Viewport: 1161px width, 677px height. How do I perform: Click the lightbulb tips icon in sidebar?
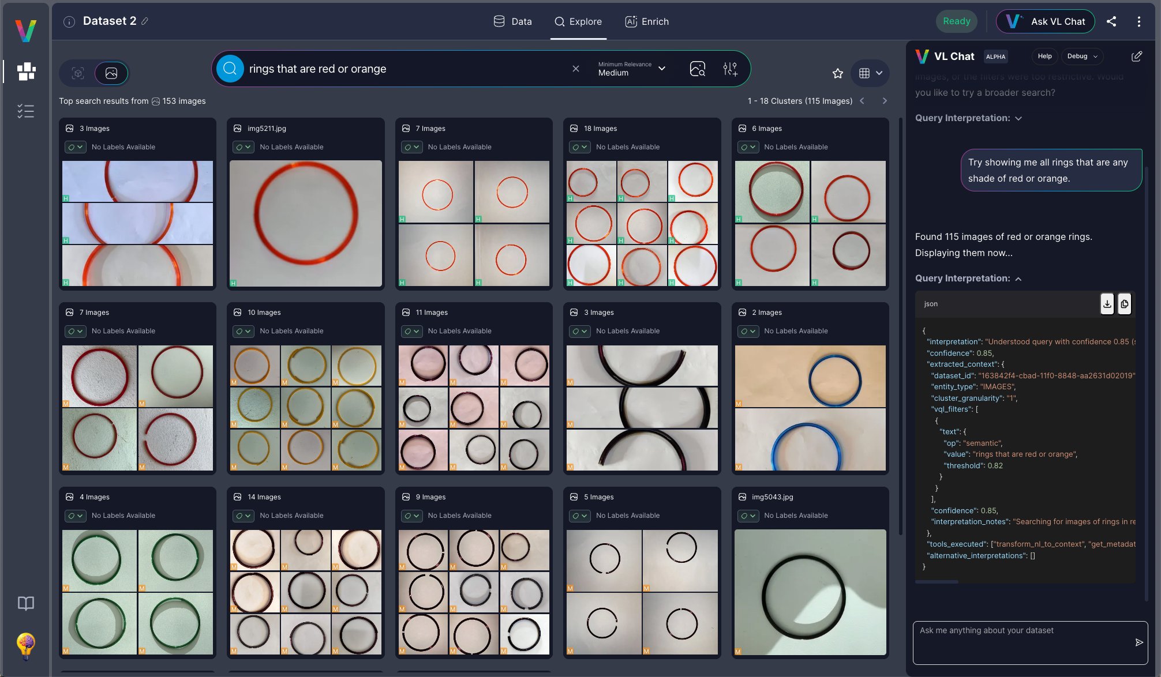tap(26, 645)
